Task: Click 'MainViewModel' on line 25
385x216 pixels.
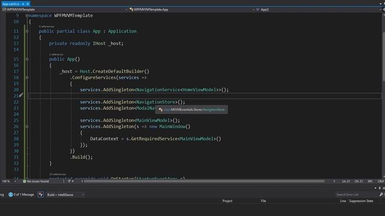Action: click(153, 120)
